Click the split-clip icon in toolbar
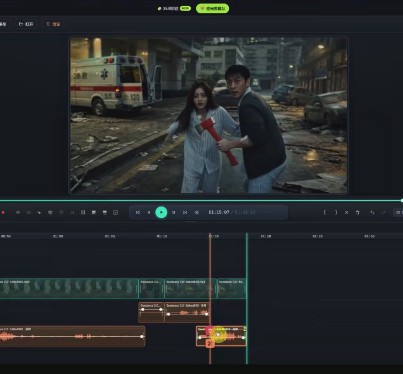Viewport: 403px width, 374px height. (18, 213)
